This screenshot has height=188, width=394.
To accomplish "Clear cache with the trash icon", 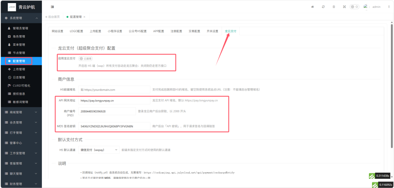I will coord(334,7).
